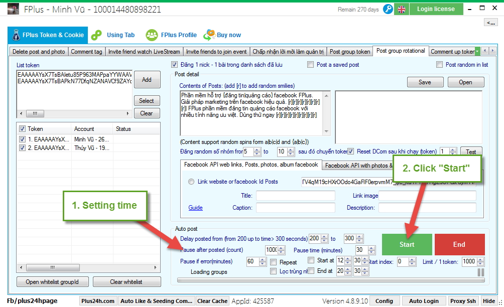
Task: Click the Using Tab chain link icon
Action: tap(96, 35)
